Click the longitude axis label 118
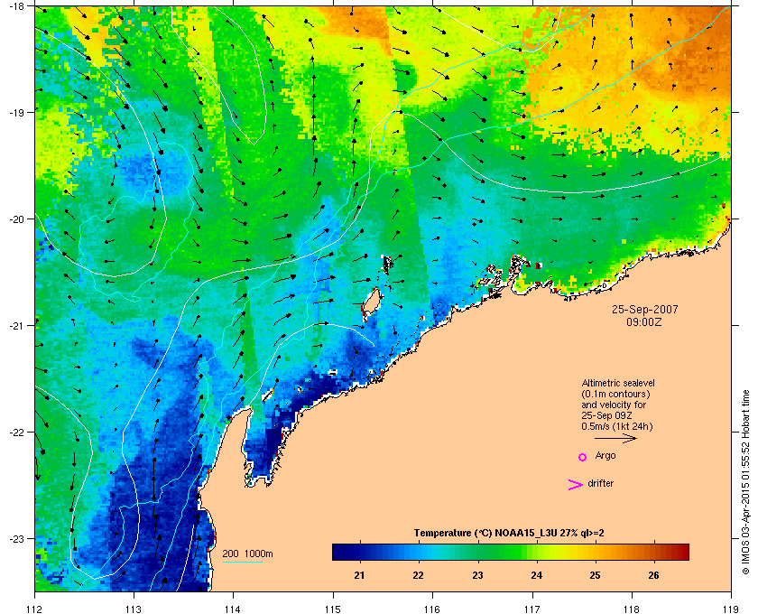Viewport: 758px width, 614px height. tap(632, 609)
